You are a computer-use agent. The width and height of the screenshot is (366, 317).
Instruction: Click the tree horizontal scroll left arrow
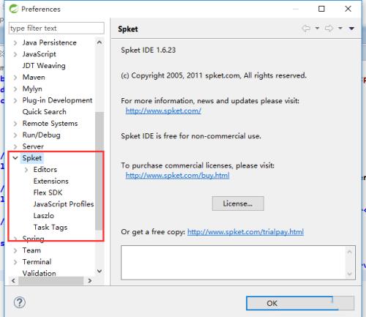pos(13,280)
